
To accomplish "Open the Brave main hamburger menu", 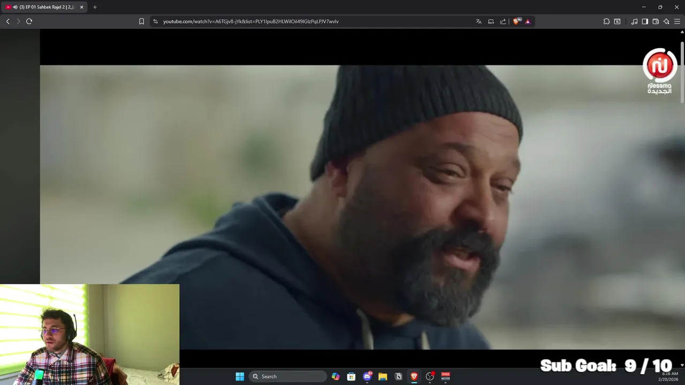I will click(x=677, y=21).
